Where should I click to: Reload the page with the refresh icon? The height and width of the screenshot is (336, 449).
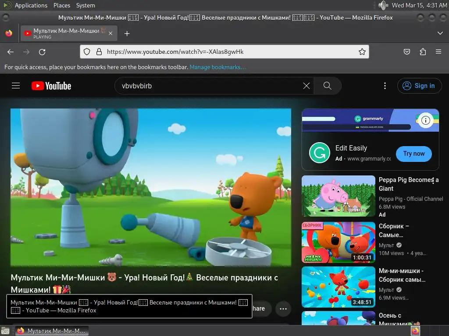click(42, 52)
